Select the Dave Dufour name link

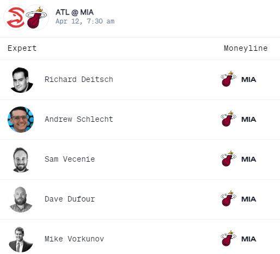pyautogui.click(x=70, y=199)
